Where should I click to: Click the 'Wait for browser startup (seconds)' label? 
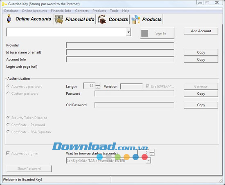point(92,153)
